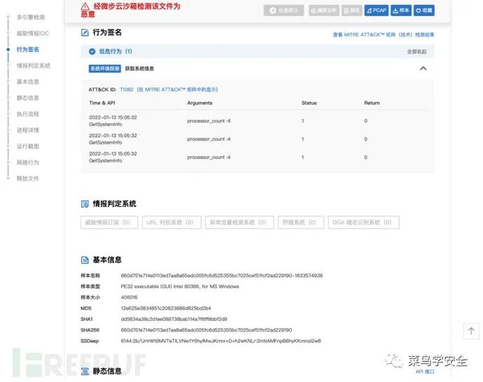Click the 收藏 favorite button
This screenshot has height=382, width=483.
coord(424,11)
